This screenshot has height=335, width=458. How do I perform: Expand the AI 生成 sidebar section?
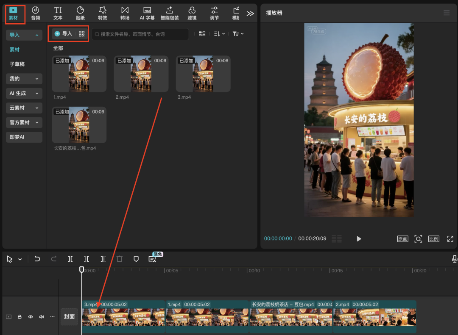click(x=24, y=93)
